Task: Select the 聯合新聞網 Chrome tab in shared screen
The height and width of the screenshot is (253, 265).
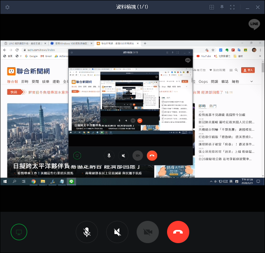Action: click(x=117, y=44)
